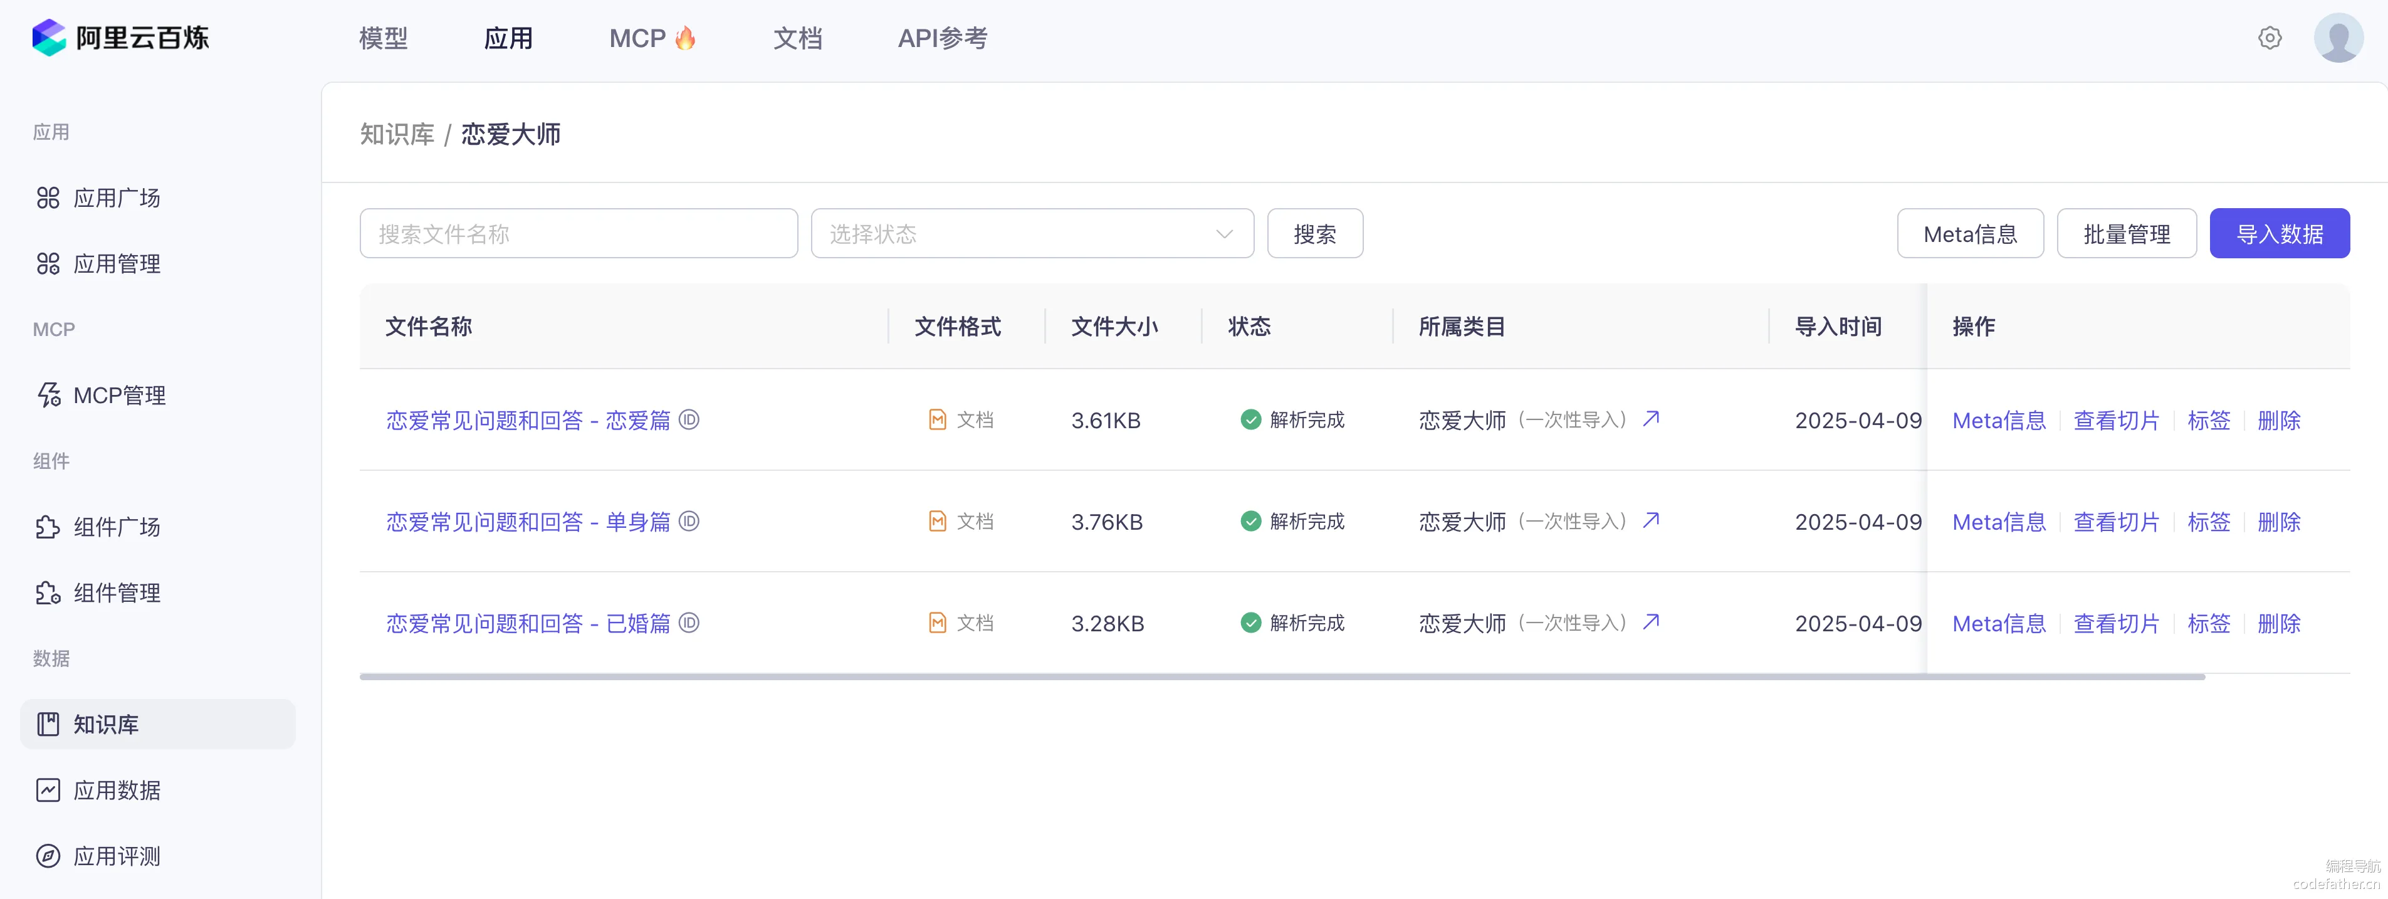Focus the 搜索文件名称 search input
Screen dimensions: 2388x899
coord(579,234)
